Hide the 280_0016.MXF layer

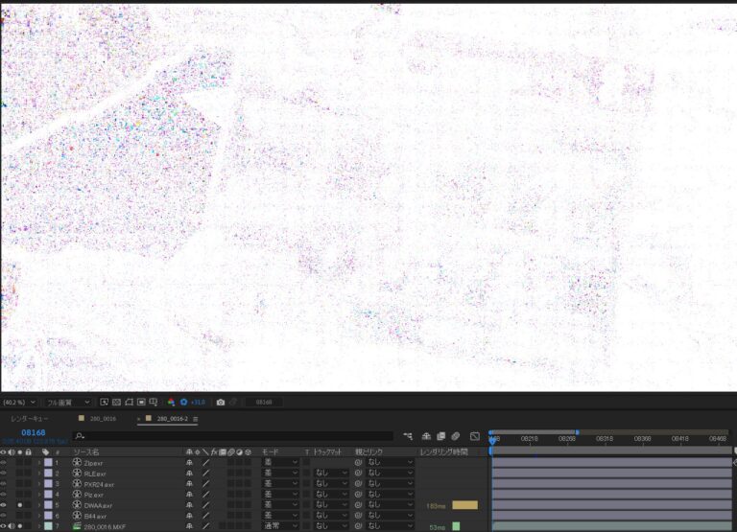(3, 526)
